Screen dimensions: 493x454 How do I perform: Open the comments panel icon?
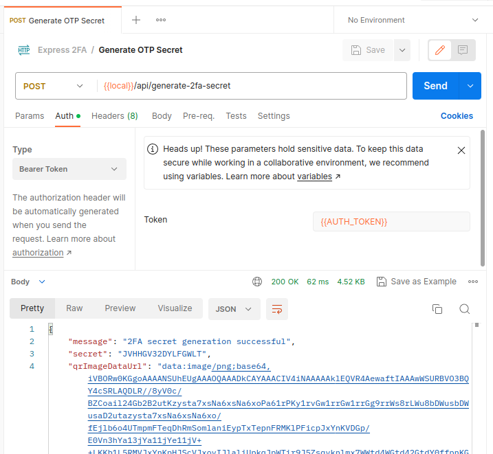[463, 50]
